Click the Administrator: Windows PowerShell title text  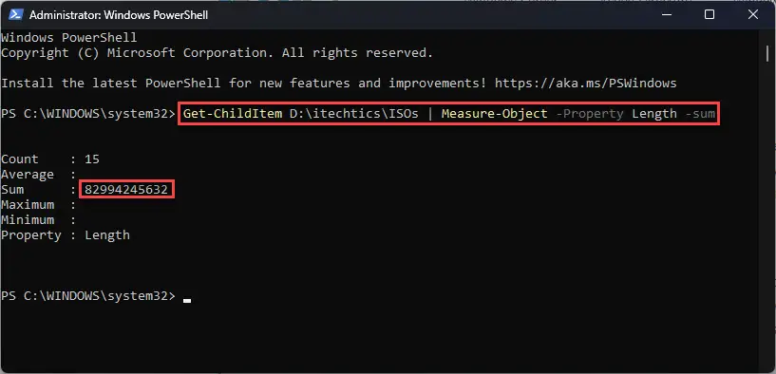point(119,15)
